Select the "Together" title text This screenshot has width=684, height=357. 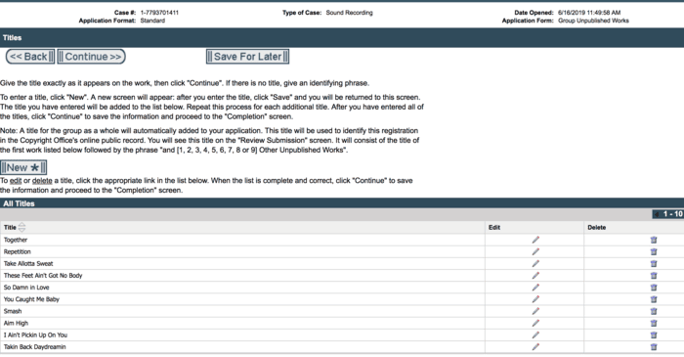coord(16,240)
